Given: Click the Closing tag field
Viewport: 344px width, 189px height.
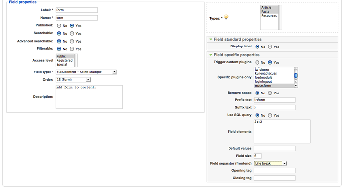Looking at the screenshot, I should click(x=274, y=178).
